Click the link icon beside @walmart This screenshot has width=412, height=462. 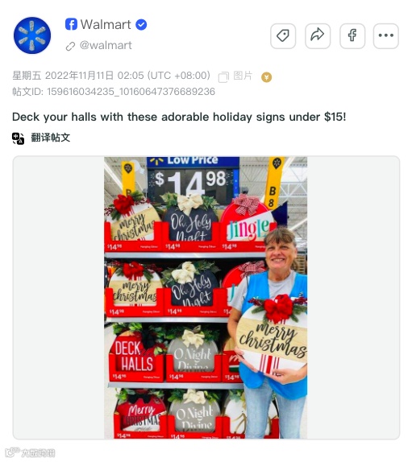70,46
